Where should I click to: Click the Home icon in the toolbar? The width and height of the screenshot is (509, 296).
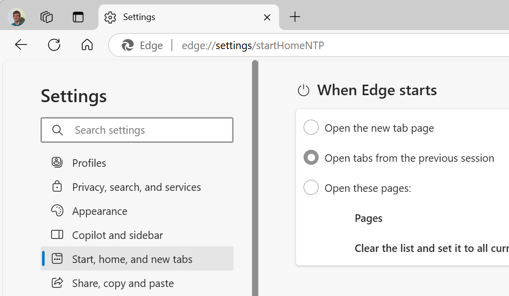tap(87, 45)
